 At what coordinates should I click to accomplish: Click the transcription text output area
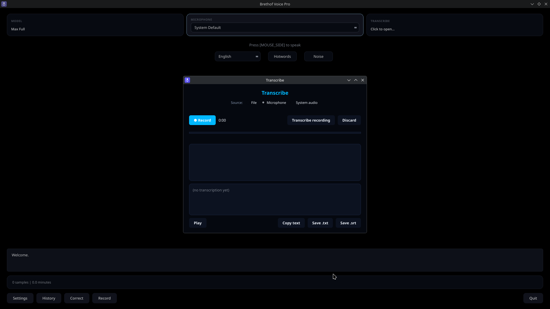pyautogui.click(x=275, y=199)
